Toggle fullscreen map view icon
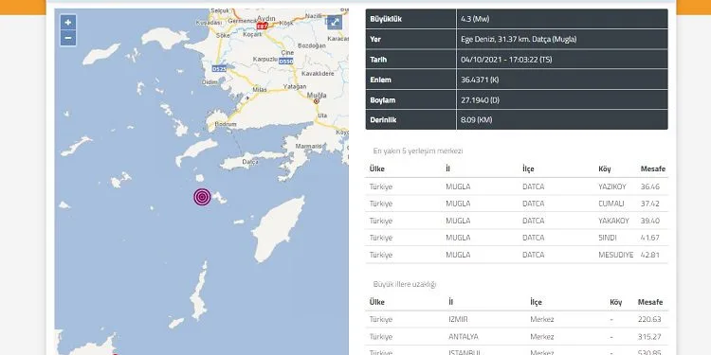Screen dimensions: 711x355 coord(335,22)
